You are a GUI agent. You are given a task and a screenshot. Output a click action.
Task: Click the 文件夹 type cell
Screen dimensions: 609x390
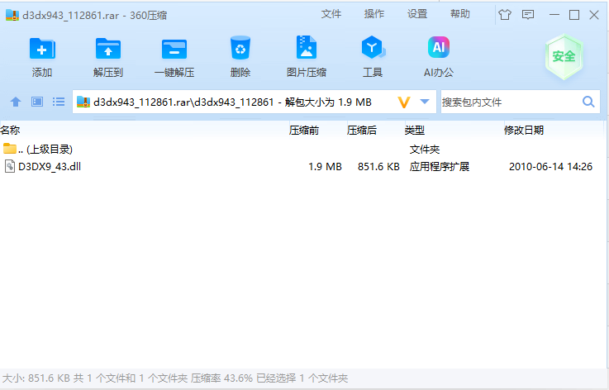[425, 150]
